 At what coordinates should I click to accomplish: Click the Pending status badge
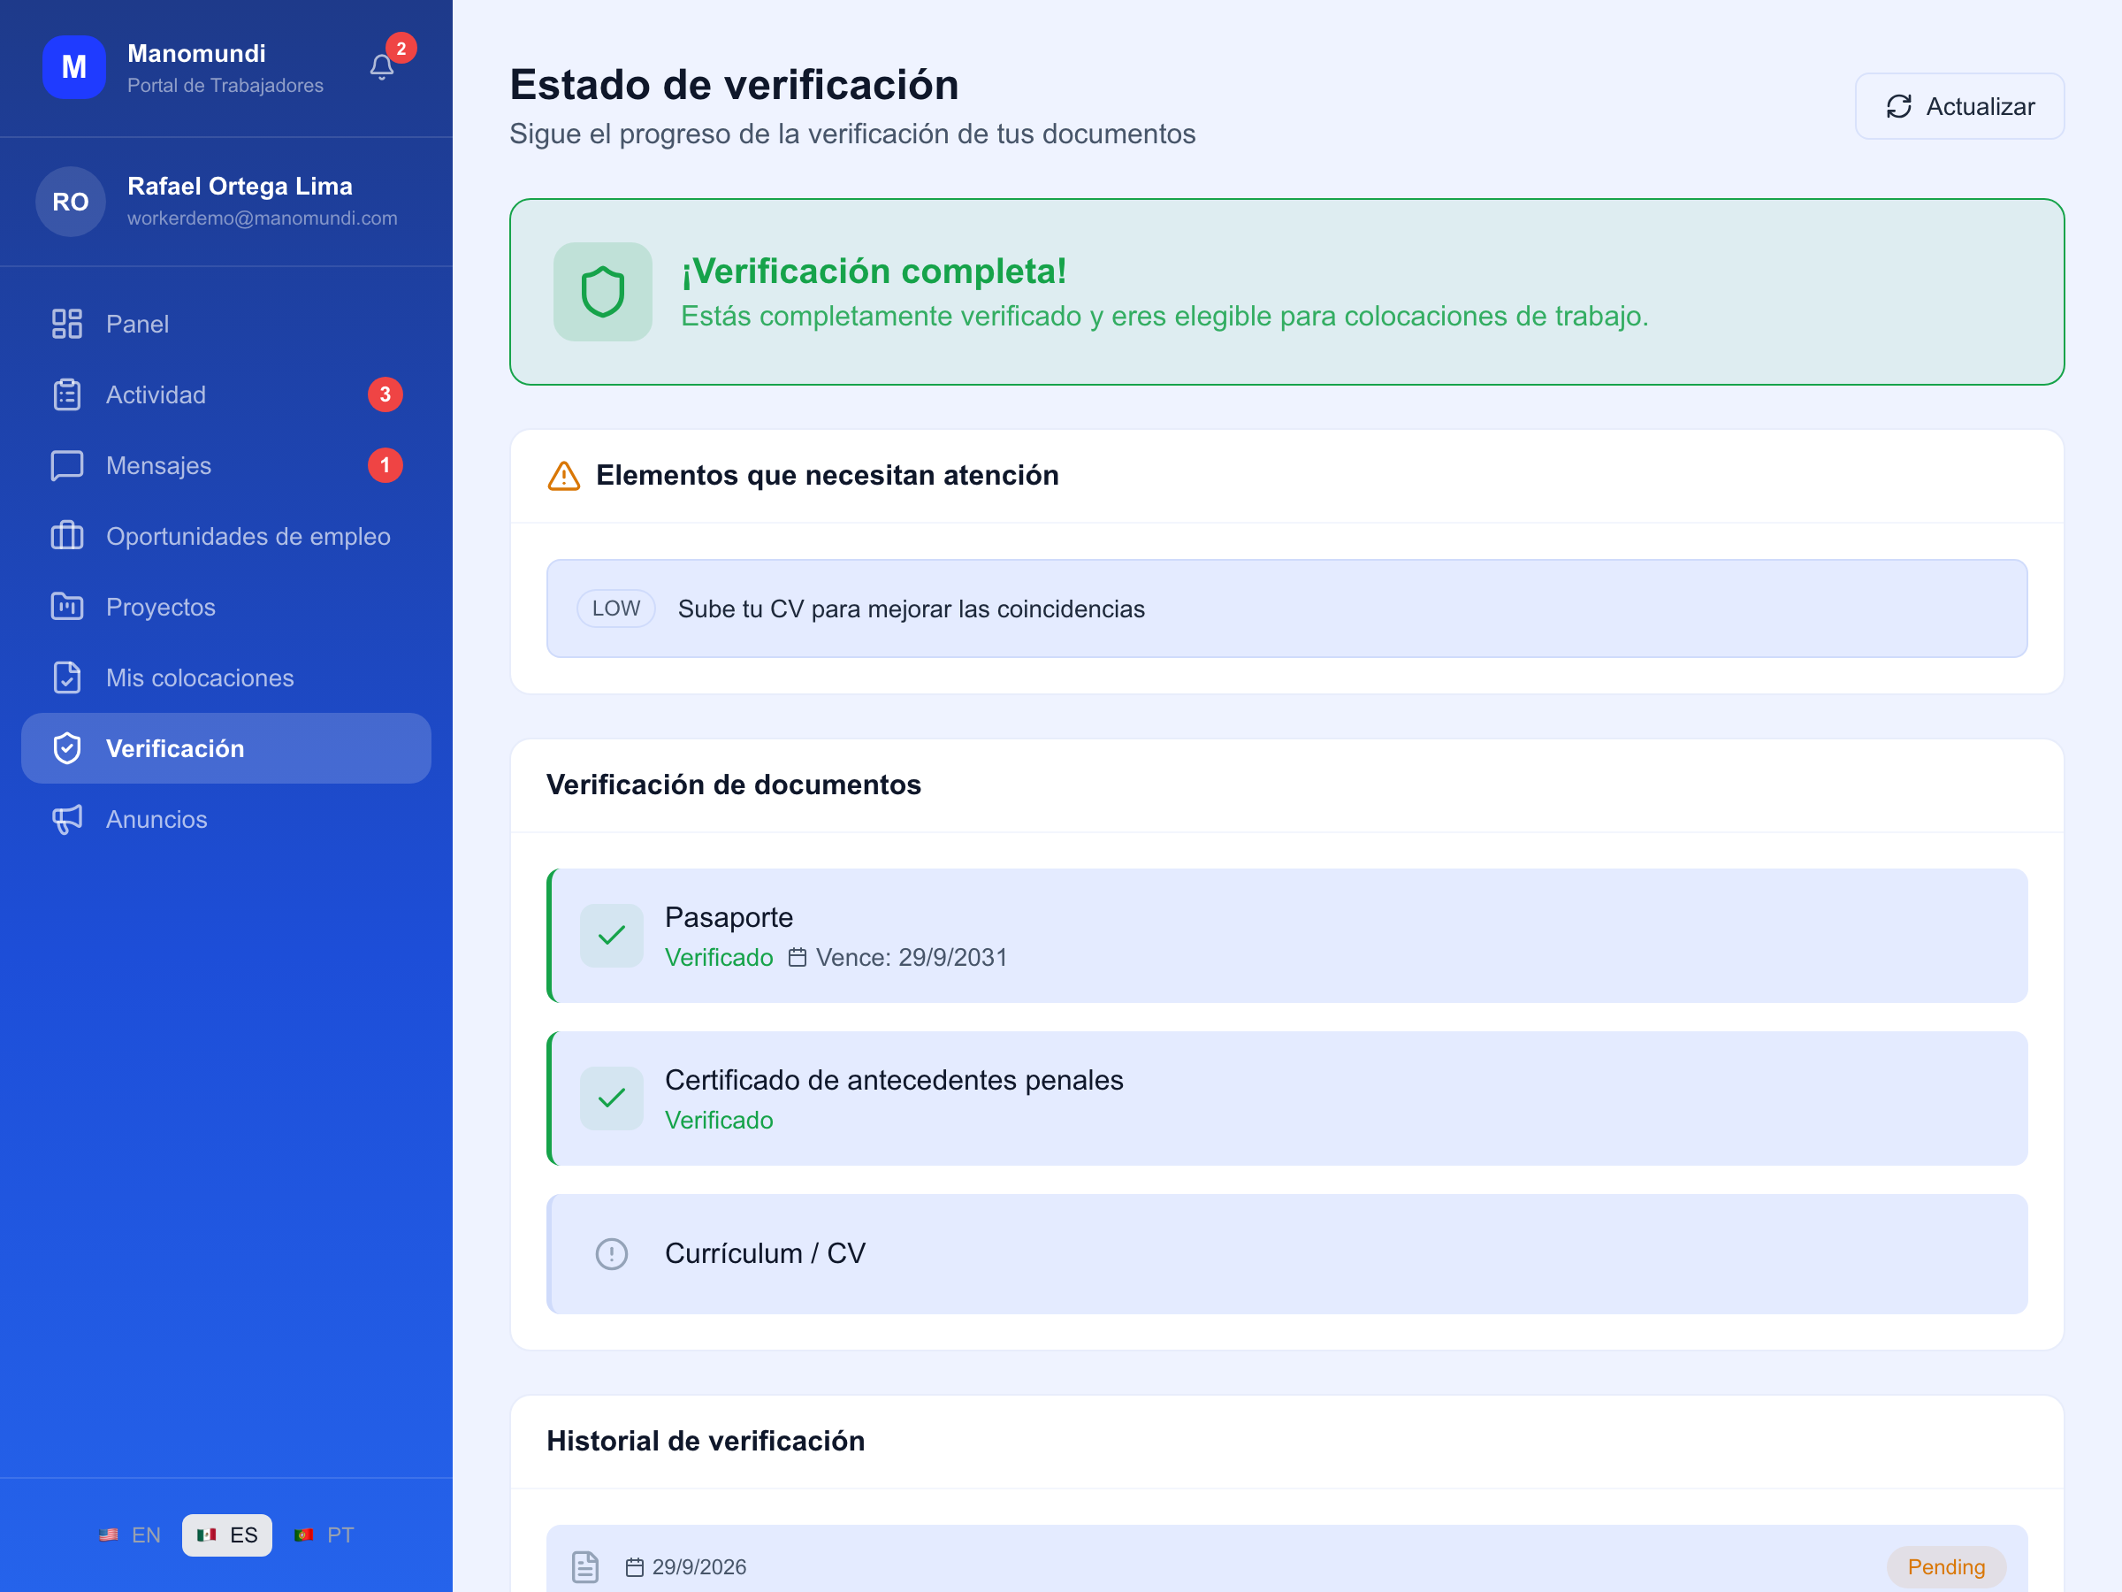click(x=1946, y=1567)
